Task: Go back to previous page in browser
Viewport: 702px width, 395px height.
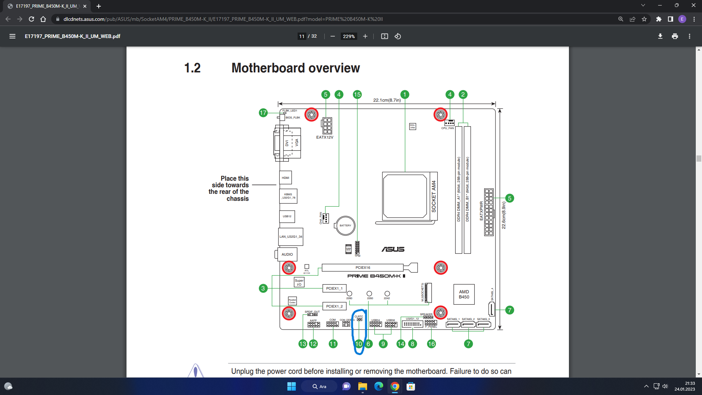Action: pyautogui.click(x=8, y=19)
